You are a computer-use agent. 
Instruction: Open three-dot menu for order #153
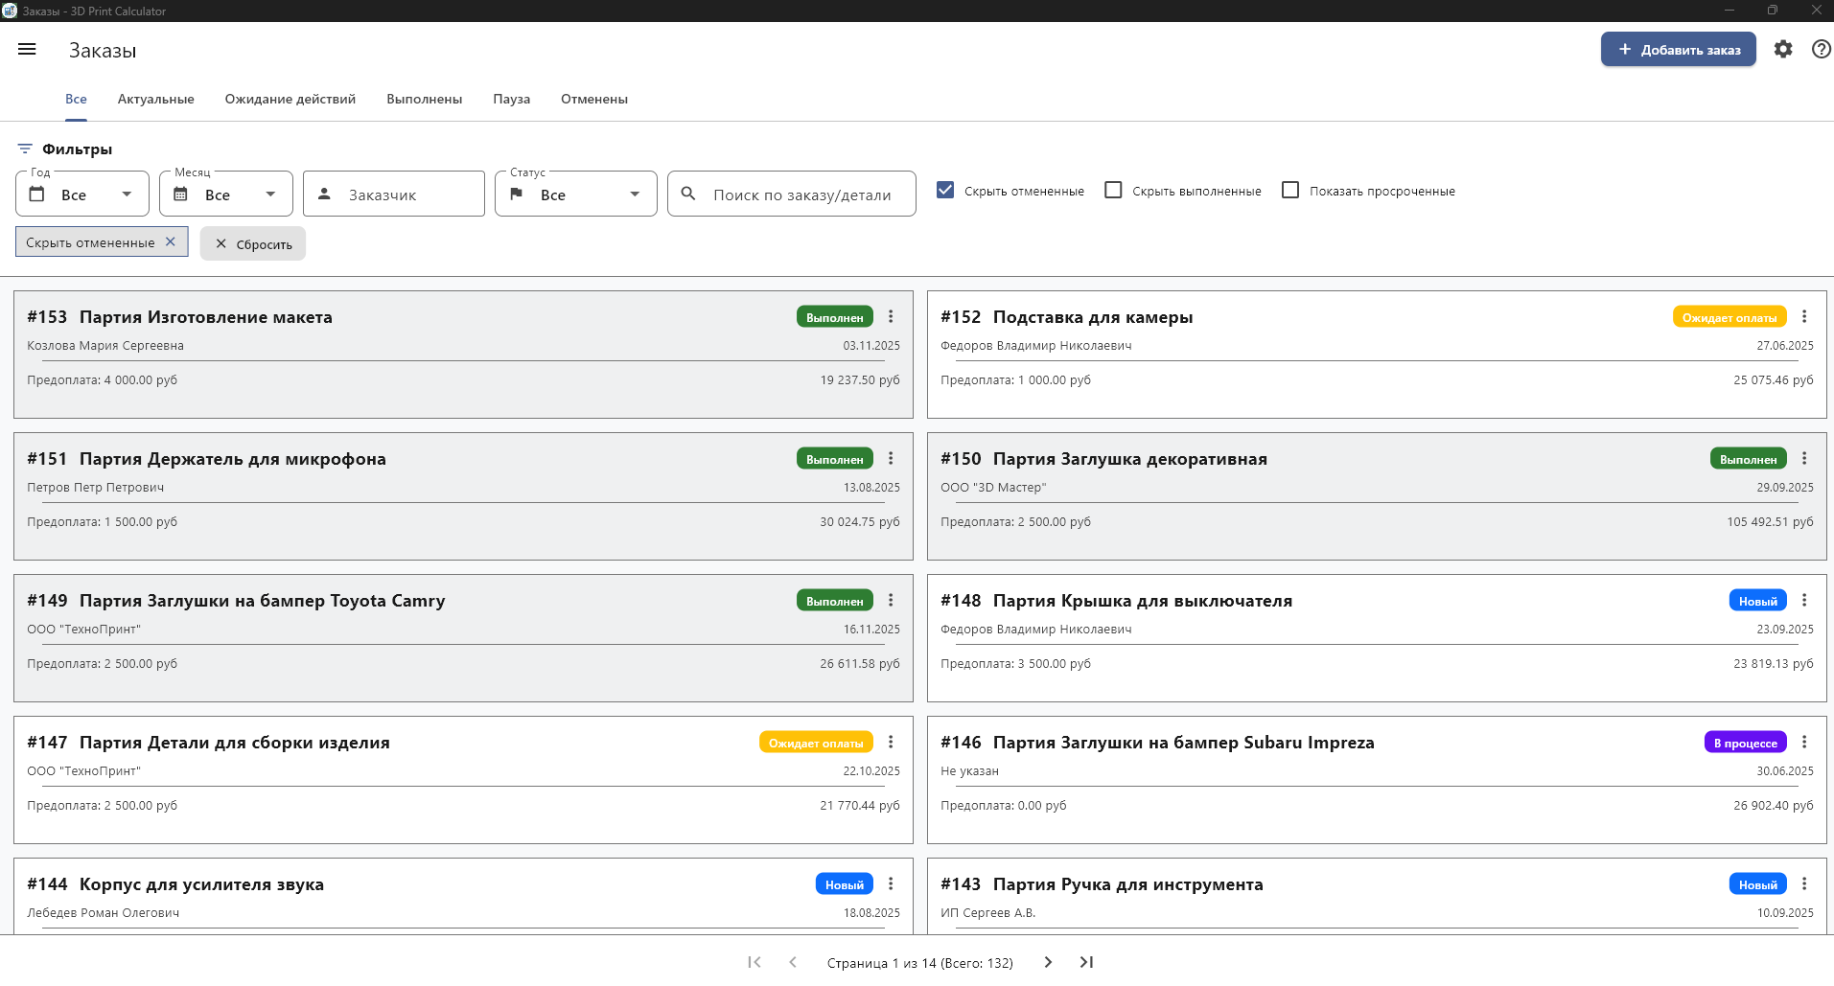[x=891, y=317]
